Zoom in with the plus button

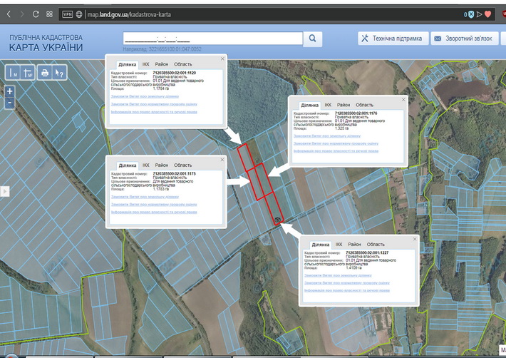[10, 91]
